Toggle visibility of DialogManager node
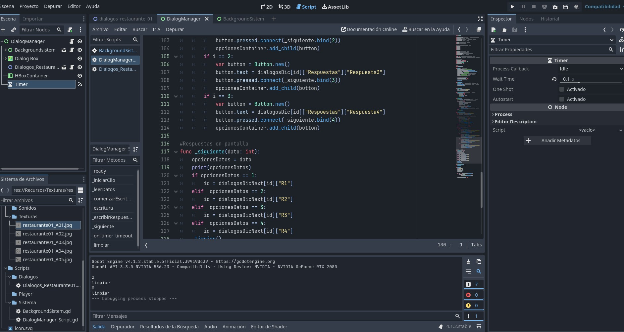This screenshot has height=332, width=624. pyautogui.click(x=80, y=41)
